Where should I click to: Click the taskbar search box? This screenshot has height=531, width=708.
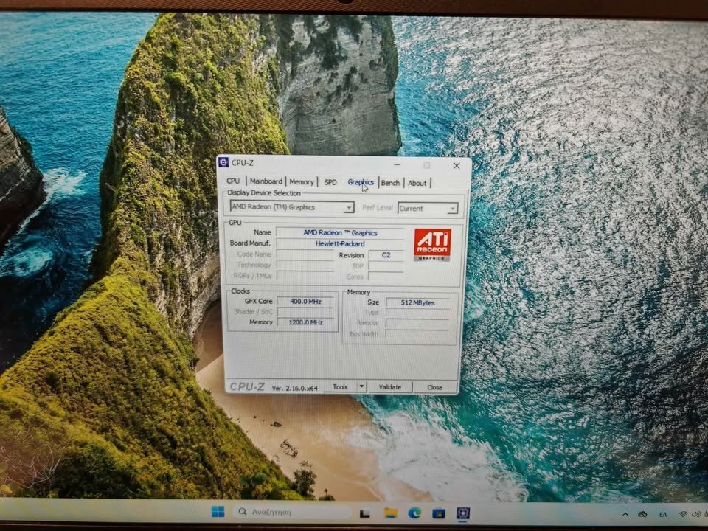[x=293, y=512]
